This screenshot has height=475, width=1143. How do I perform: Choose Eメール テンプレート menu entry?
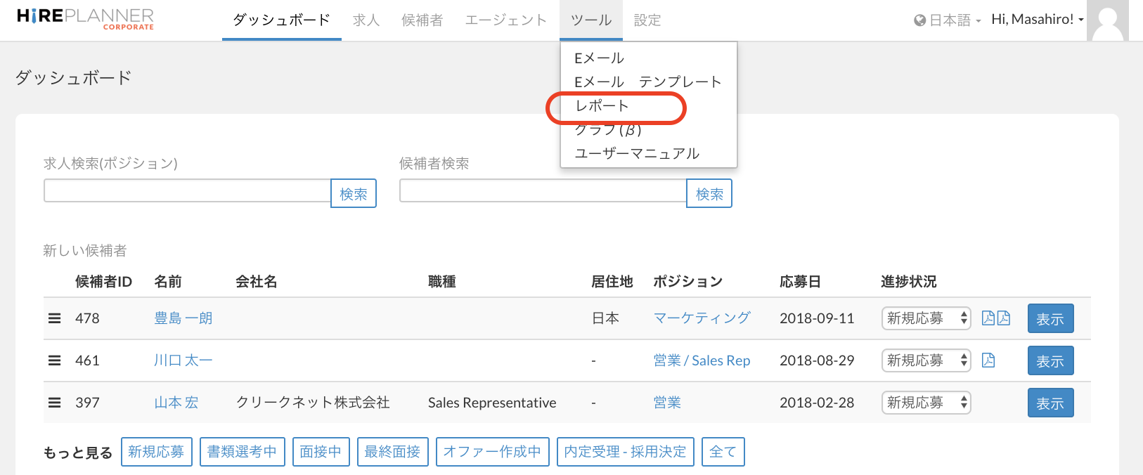(x=647, y=82)
